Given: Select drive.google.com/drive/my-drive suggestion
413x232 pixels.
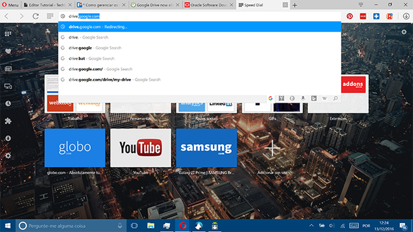Looking at the screenshot, I should (x=200, y=79).
